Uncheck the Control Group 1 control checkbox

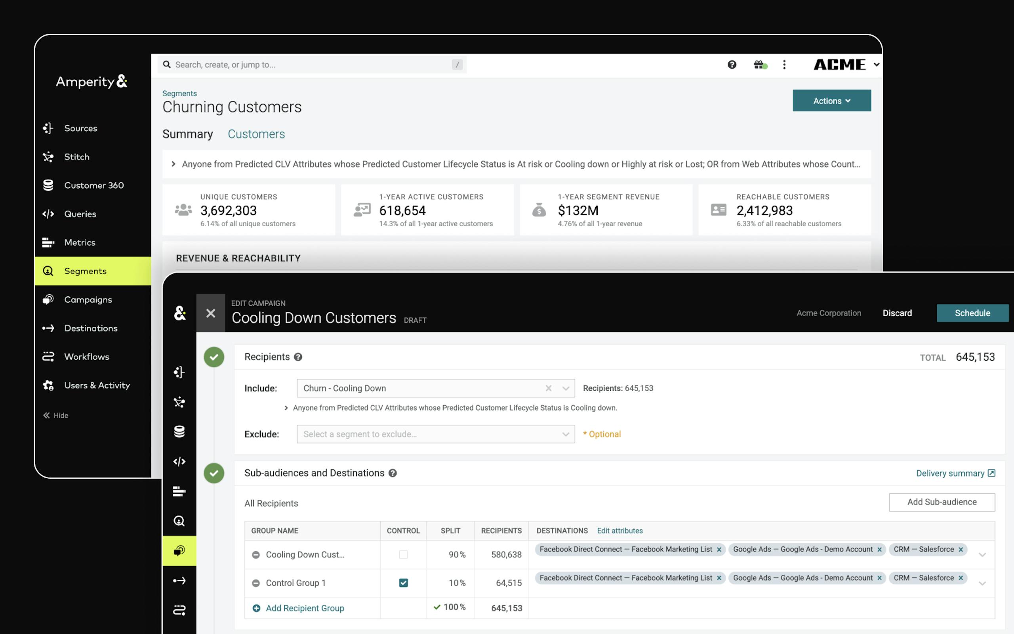tap(403, 583)
